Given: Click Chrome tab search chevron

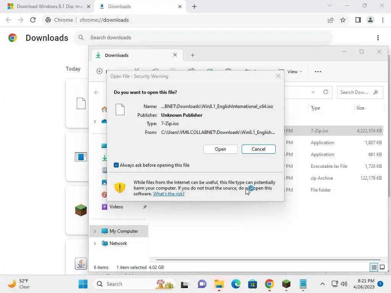Looking at the screenshot, I should [x=330, y=5].
